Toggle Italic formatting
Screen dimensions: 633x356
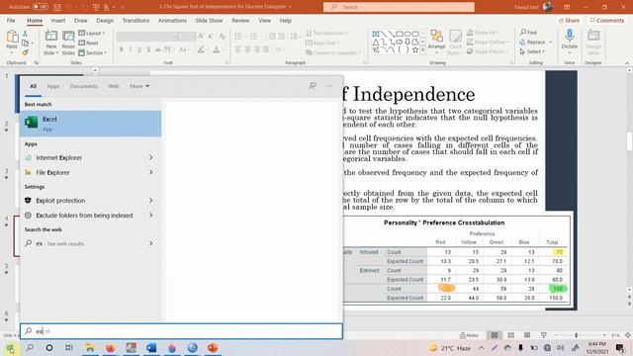(x=130, y=49)
